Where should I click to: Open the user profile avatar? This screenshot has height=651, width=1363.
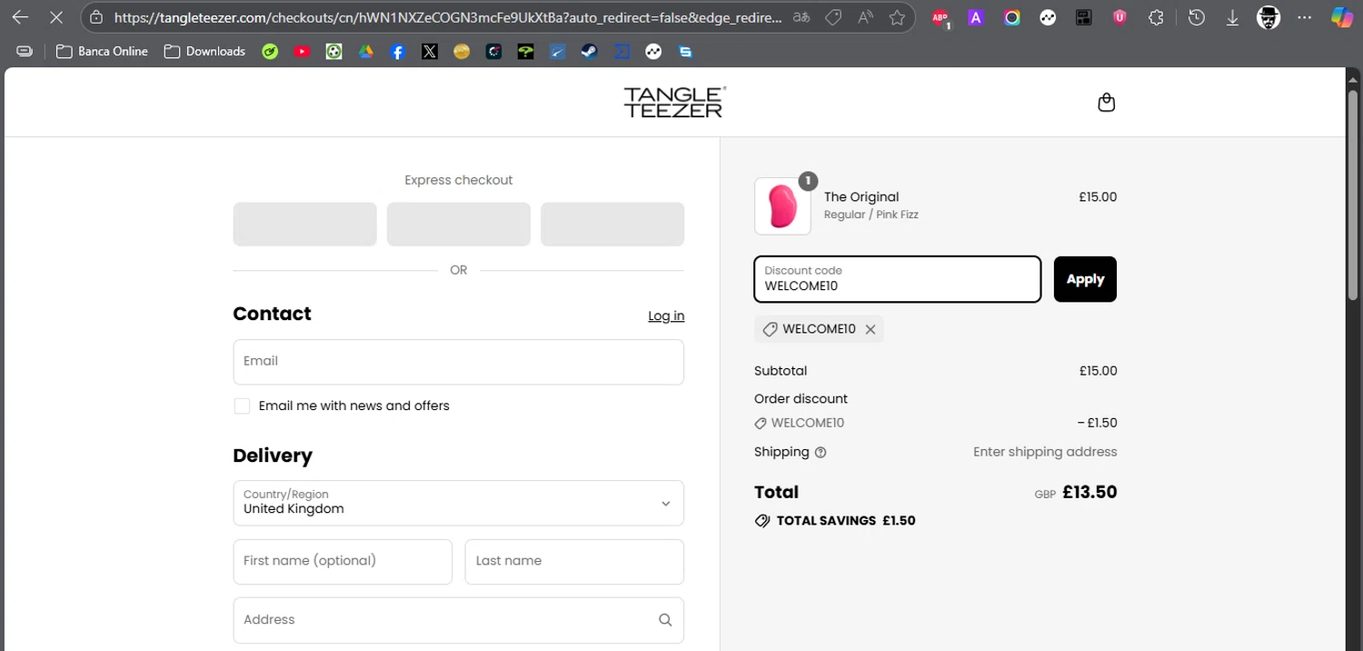(x=1268, y=17)
